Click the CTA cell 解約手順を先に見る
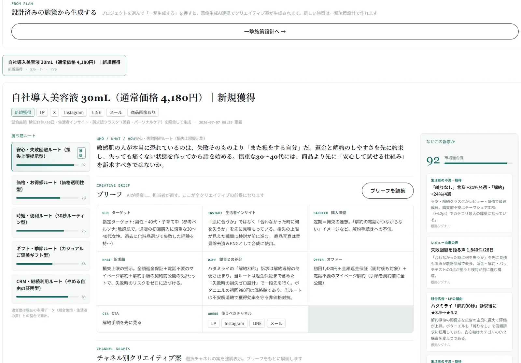The image size is (521, 363). 149,319
